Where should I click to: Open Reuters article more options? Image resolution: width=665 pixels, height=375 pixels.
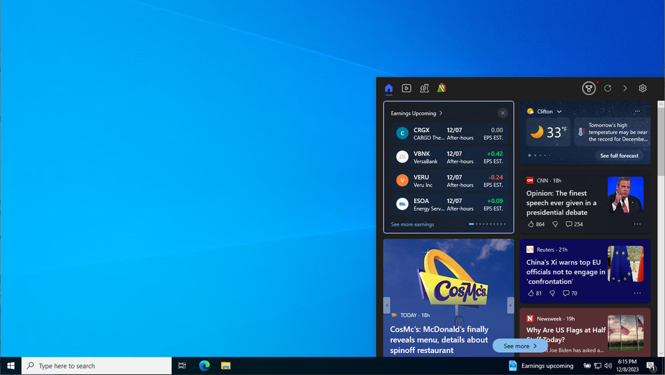tap(637, 293)
